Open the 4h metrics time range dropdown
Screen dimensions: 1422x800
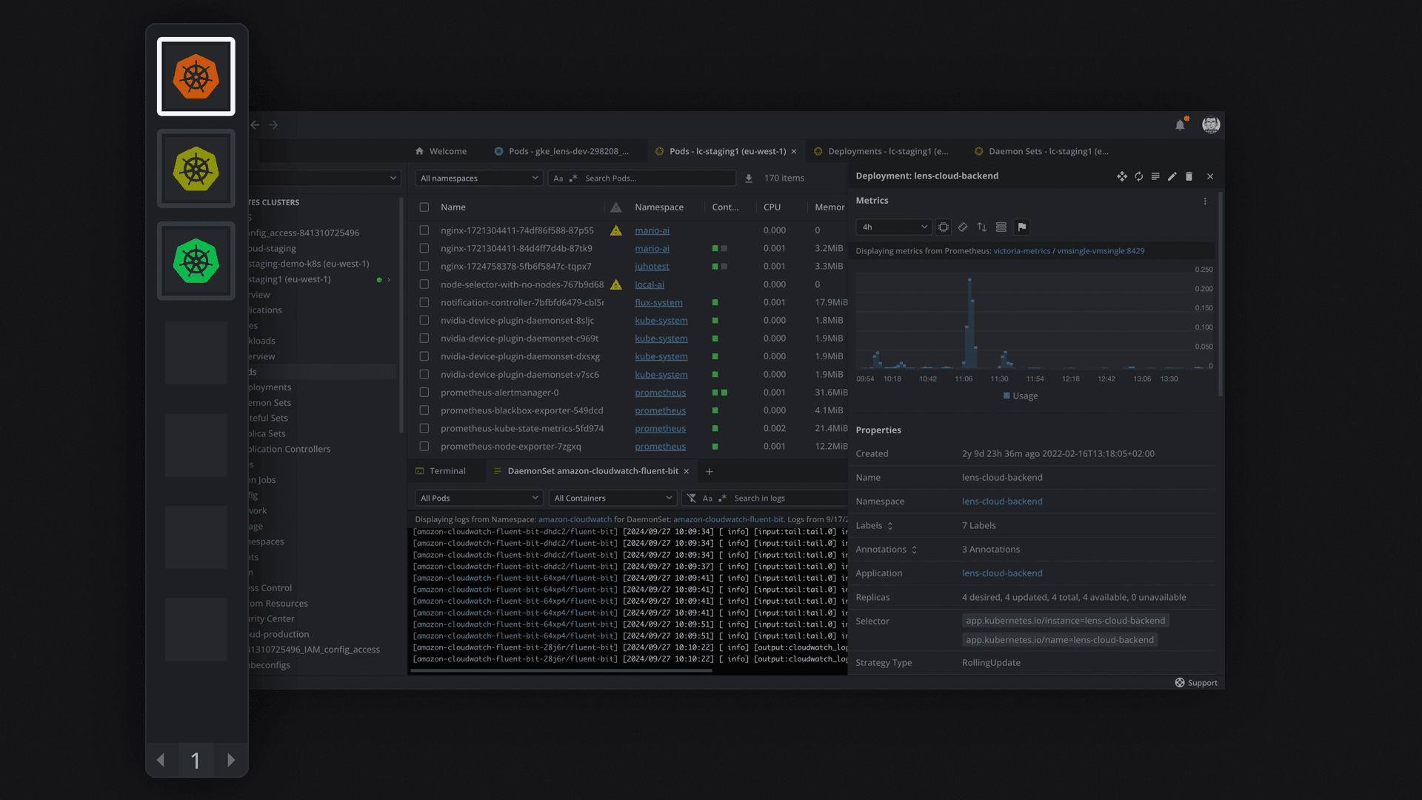tap(893, 227)
